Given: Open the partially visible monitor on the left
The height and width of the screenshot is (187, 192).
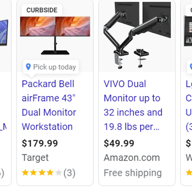Looking at the screenshot, I should [x=4, y=33].
